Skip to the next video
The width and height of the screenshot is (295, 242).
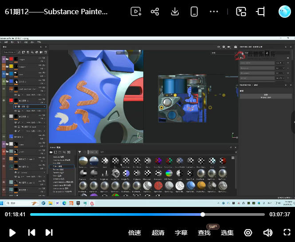[49, 232]
